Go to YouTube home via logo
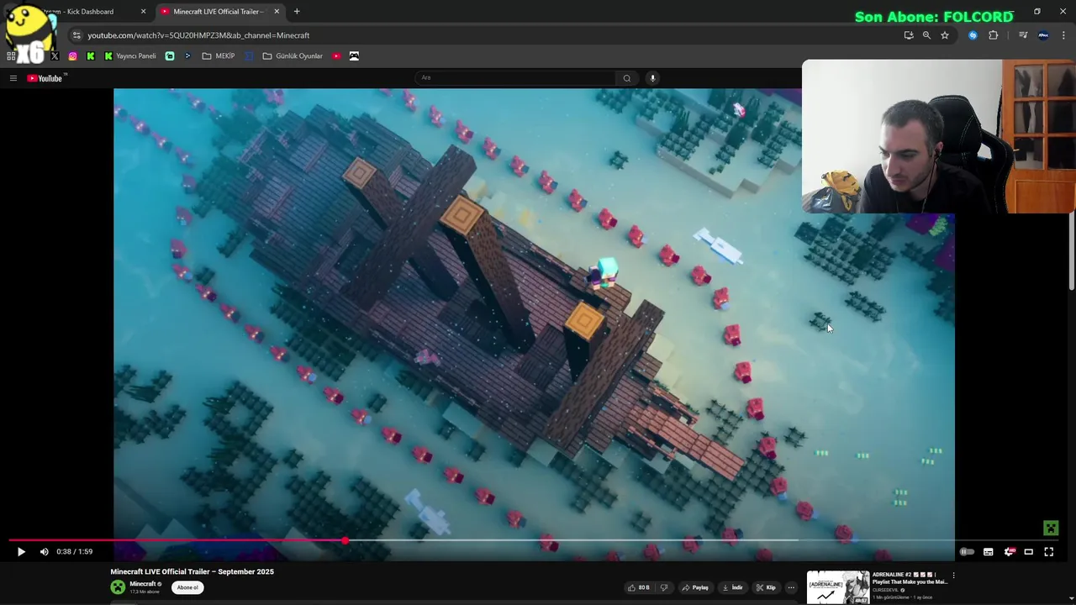The width and height of the screenshot is (1076, 605). 46,78
